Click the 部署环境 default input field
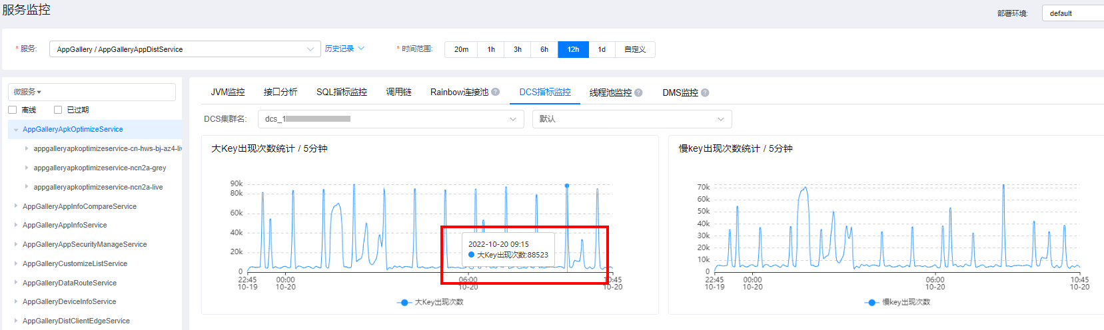Screen dimensions: 1104x330 [1073, 13]
